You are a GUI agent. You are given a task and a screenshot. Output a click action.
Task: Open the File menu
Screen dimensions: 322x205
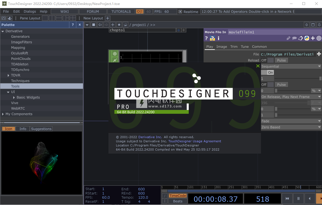click(x=6, y=11)
